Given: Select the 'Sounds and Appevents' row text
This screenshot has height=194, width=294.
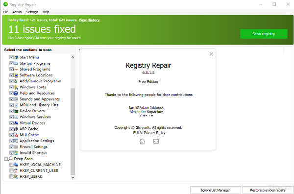Looking at the screenshot, I should [x=40, y=99].
